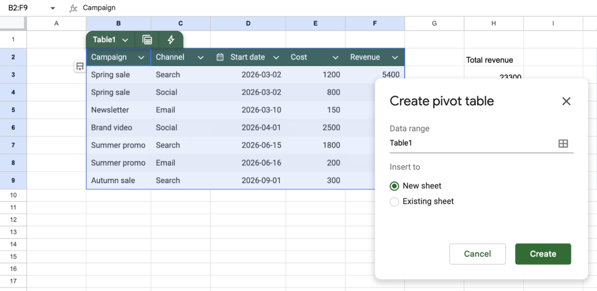Click the Create button

(543, 254)
